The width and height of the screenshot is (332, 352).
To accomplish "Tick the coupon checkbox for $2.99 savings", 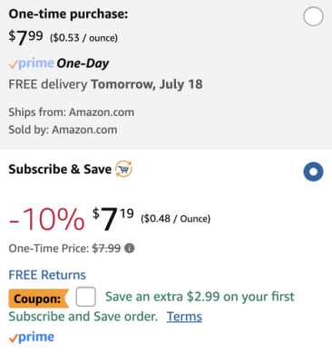I will [86, 297].
